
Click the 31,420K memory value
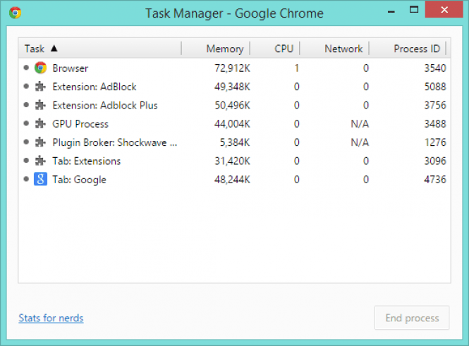click(x=232, y=161)
